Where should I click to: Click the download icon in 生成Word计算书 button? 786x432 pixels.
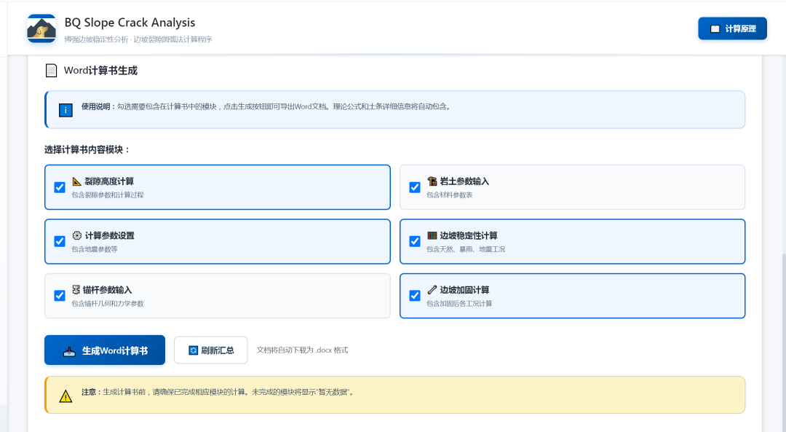(70, 351)
